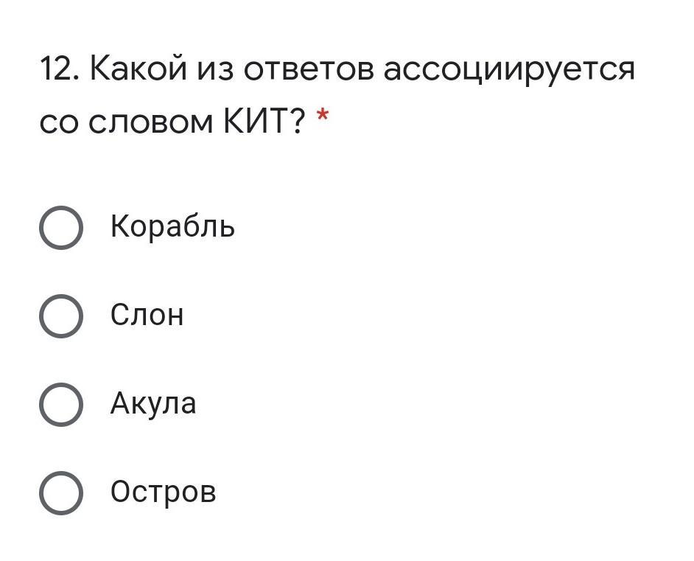Tick the island option circle

(61, 493)
